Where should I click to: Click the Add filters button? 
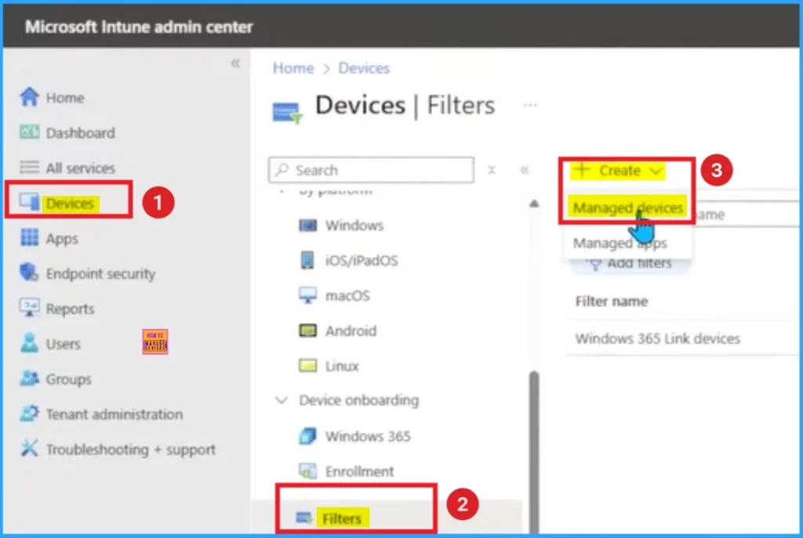630,264
